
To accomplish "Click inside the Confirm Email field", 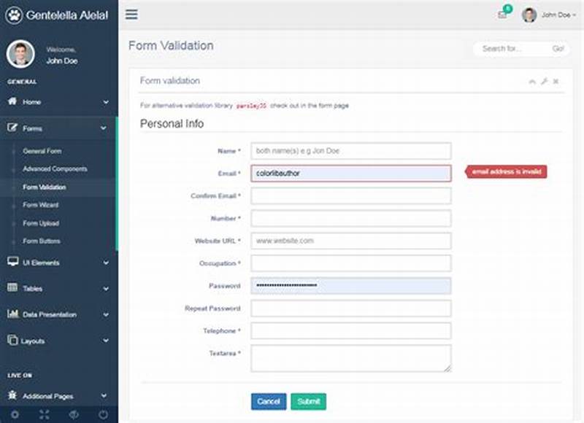I will pos(350,195).
